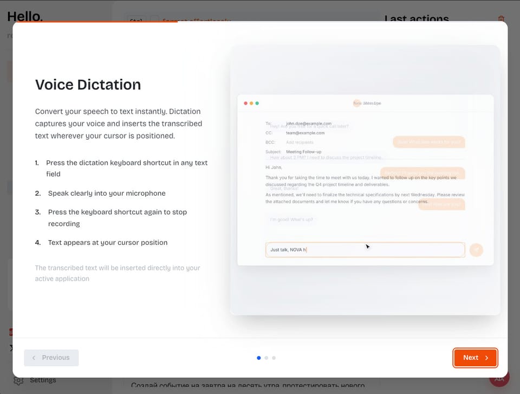Open the Settings gear icon
The image size is (520, 394).
pyautogui.click(x=18, y=380)
